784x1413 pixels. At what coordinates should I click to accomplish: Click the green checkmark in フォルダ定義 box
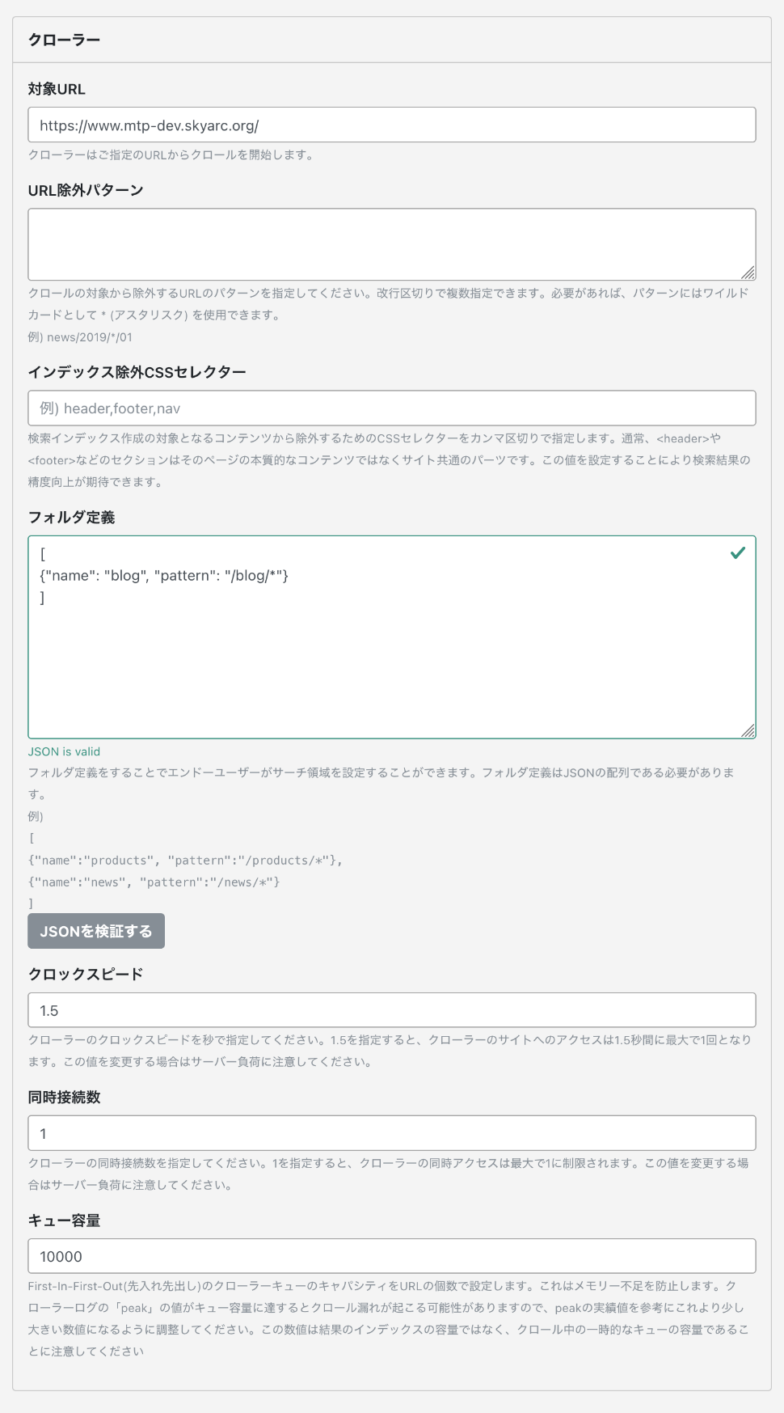click(x=737, y=553)
